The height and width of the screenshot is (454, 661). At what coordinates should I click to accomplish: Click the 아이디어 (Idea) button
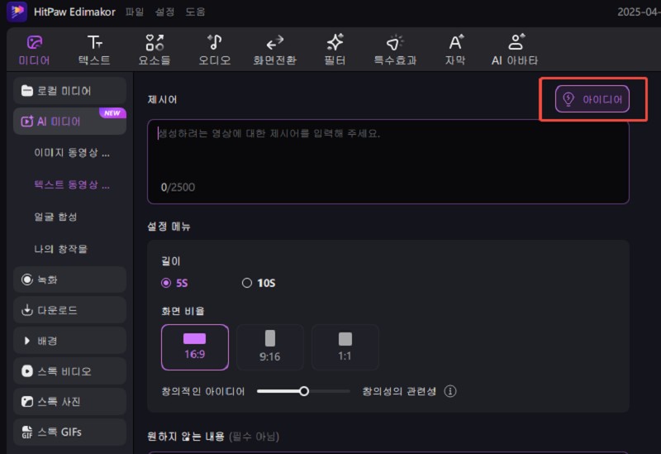click(x=592, y=100)
